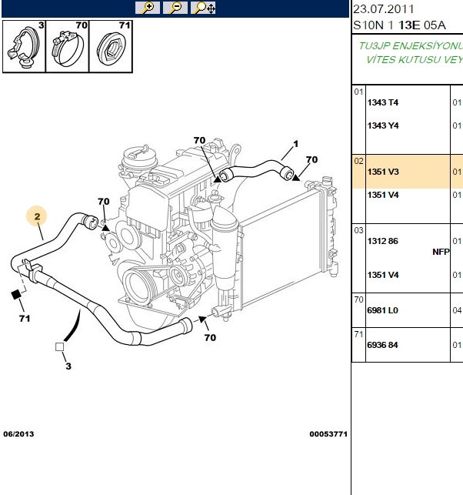Image resolution: width=463 pixels, height=495 pixels.
Task: Open part thumbnail 70 hose clamp
Action: 68,47
